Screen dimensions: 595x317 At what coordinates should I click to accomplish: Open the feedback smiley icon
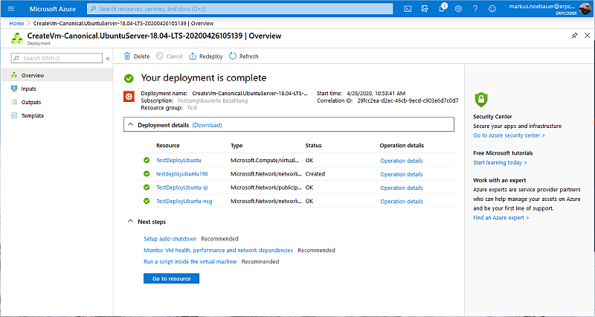click(492, 9)
